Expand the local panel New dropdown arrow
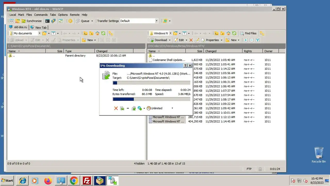The image size is (330, 186). click(95, 40)
